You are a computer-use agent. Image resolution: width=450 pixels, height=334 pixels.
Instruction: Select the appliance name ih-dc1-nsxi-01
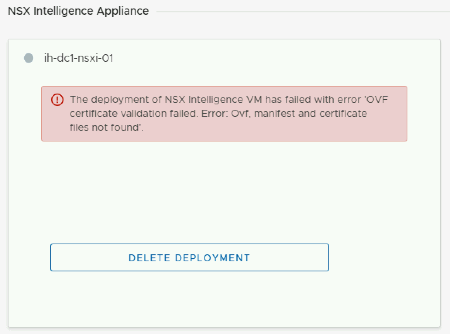click(79, 58)
